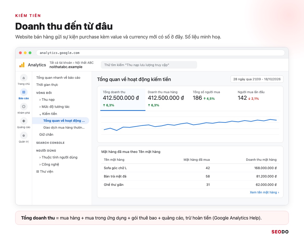Click the Xem tên mặt hàng link
Viewport: 304px width, 240px height.
264,192
